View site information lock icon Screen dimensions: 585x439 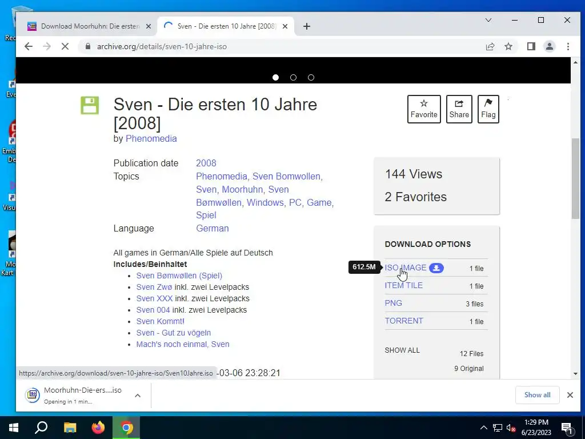point(88,46)
